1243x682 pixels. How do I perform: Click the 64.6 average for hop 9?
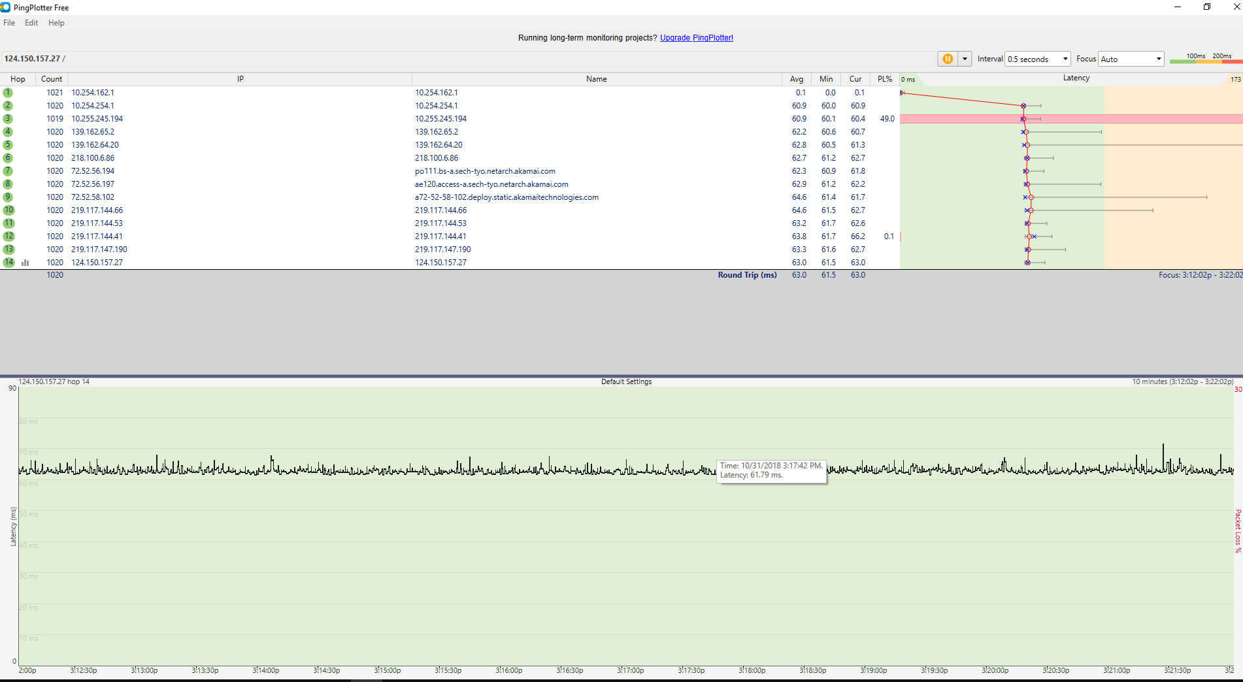799,197
